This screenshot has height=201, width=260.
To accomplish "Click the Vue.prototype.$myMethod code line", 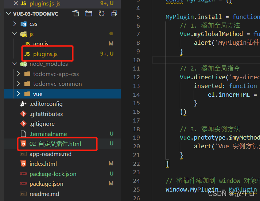I will 220,138.
